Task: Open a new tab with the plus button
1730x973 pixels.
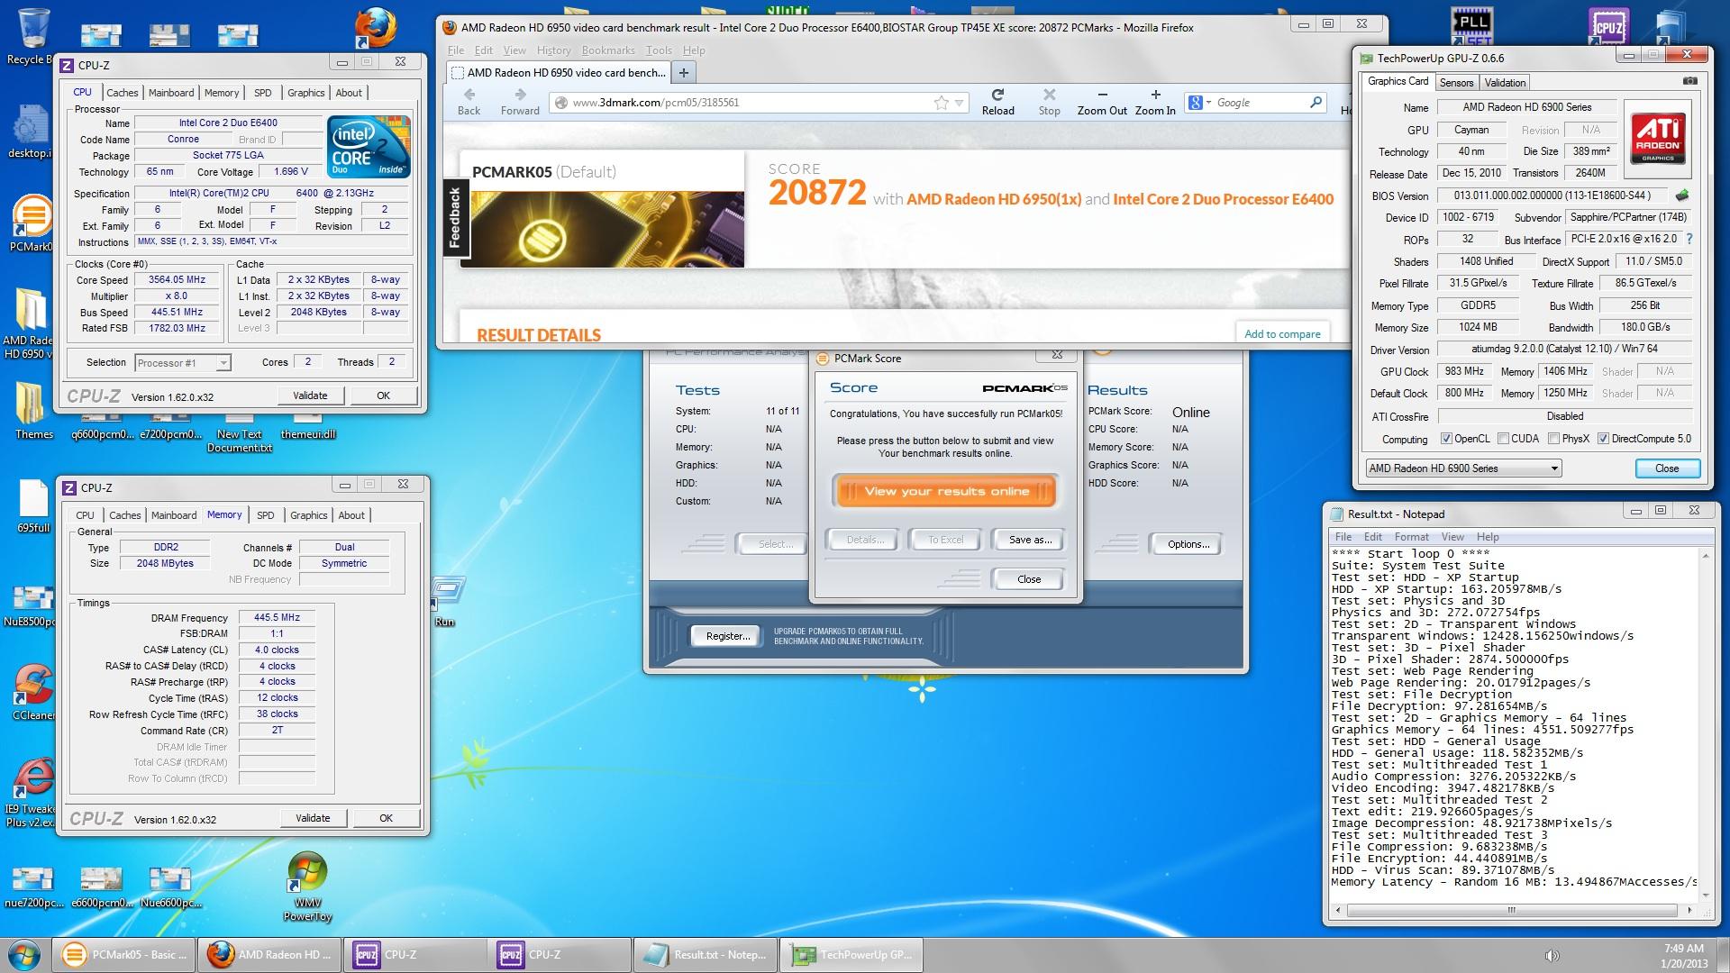Action: (x=683, y=73)
